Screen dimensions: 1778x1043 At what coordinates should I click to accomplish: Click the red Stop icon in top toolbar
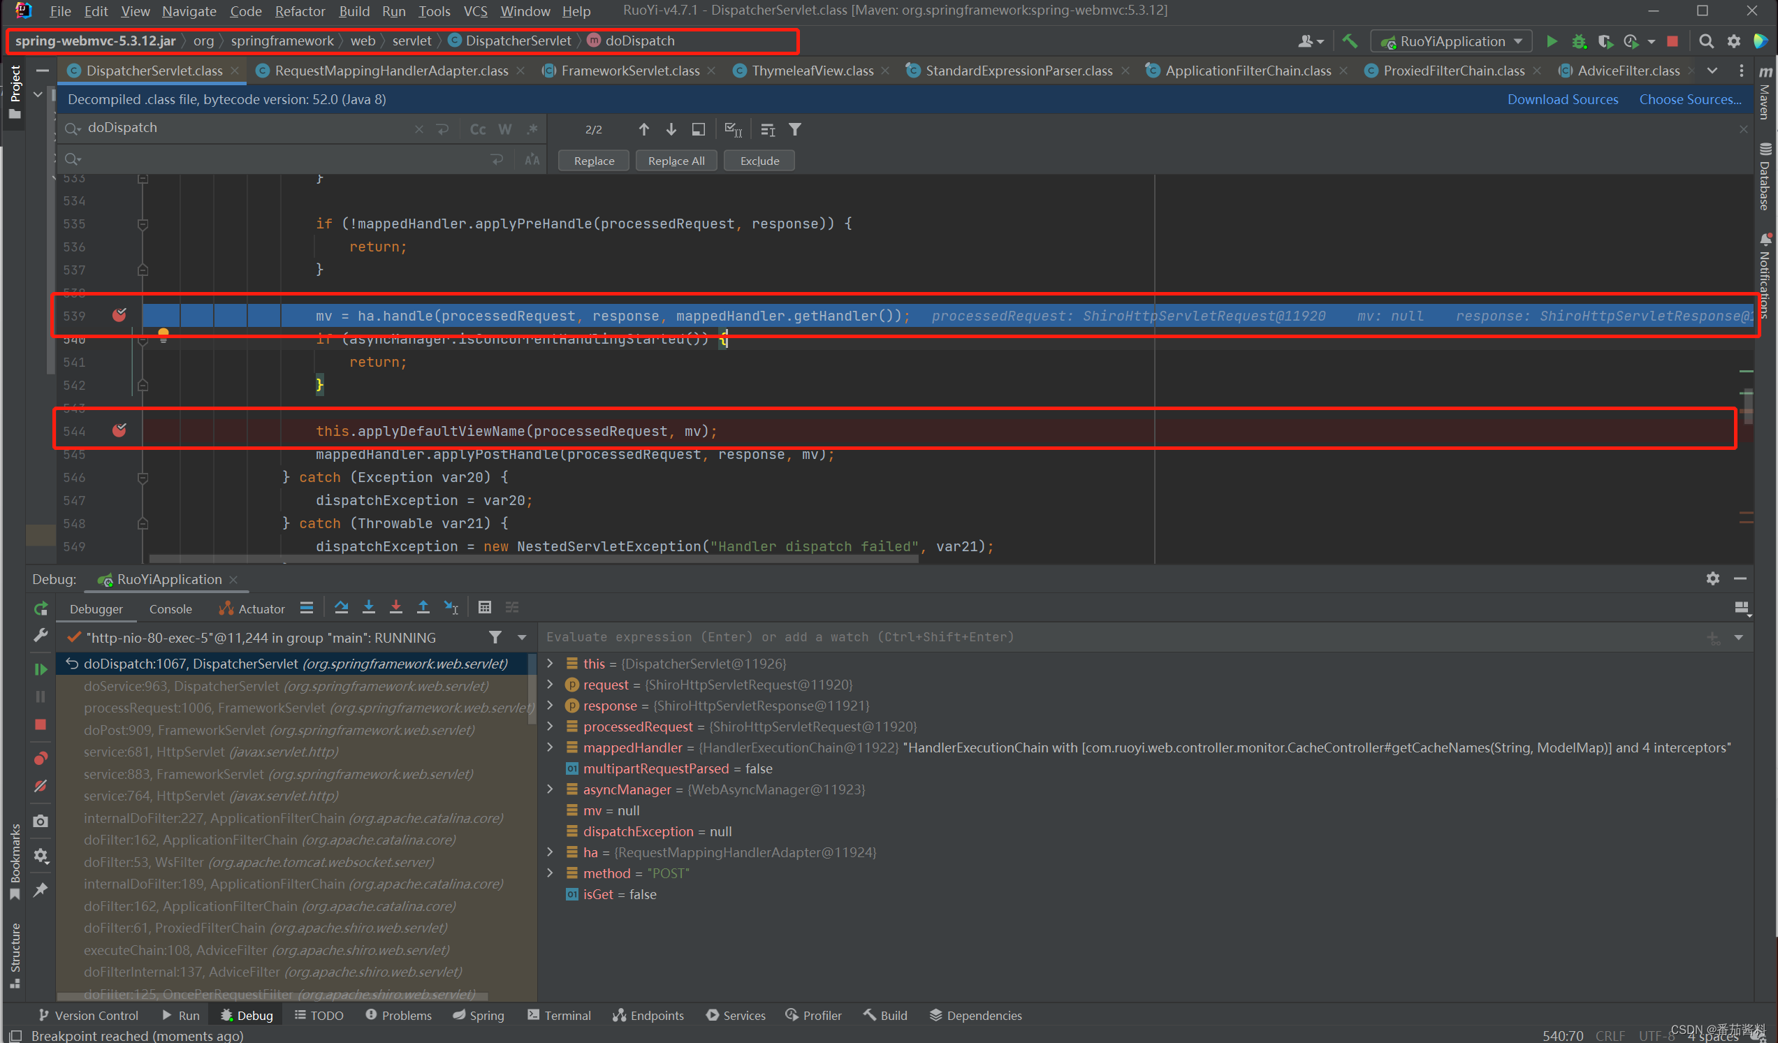pyautogui.click(x=1673, y=42)
